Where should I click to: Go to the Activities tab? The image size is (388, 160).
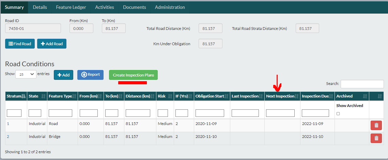pos(105,7)
